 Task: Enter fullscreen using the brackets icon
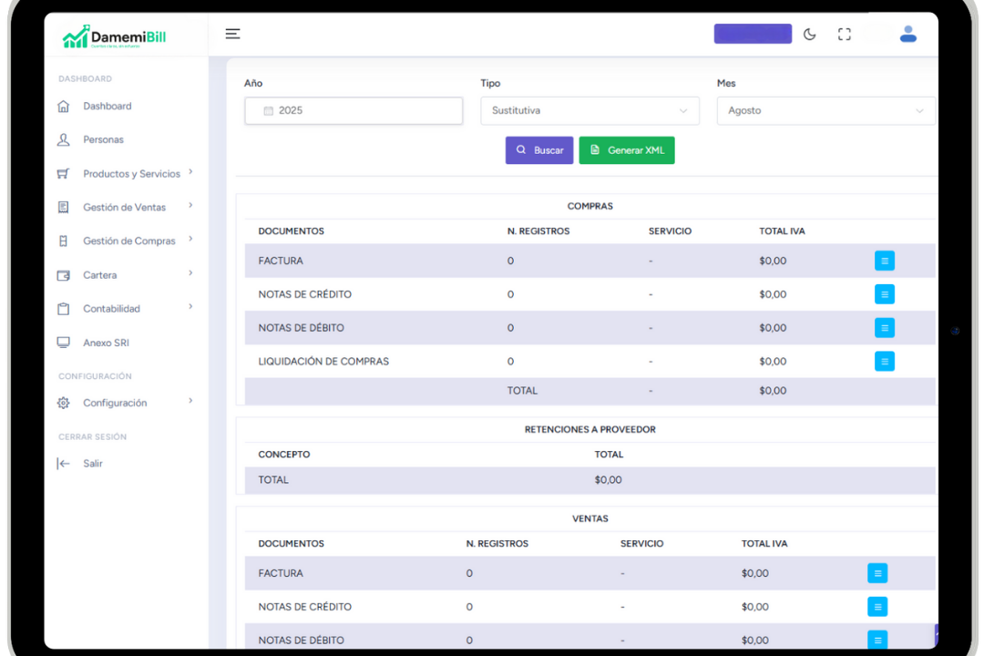click(844, 35)
